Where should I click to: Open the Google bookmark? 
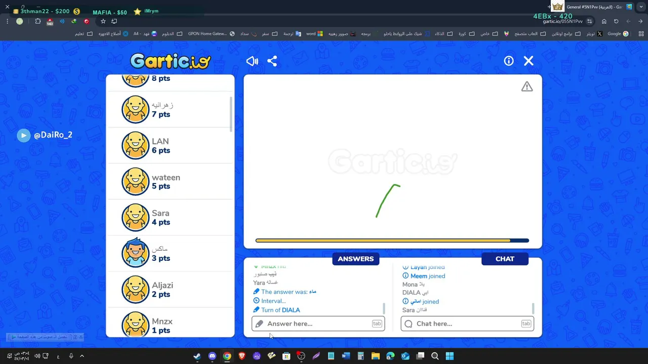(618, 34)
